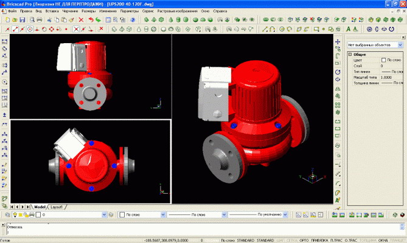Viewport: 407px width, 243px height.
Task: Toggle layer on/off light bulb icon
Action: tap(15, 215)
